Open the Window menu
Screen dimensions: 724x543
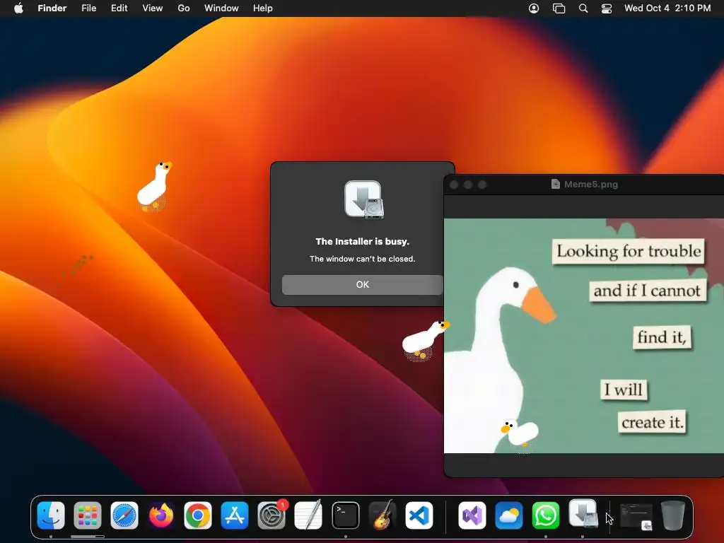221,8
